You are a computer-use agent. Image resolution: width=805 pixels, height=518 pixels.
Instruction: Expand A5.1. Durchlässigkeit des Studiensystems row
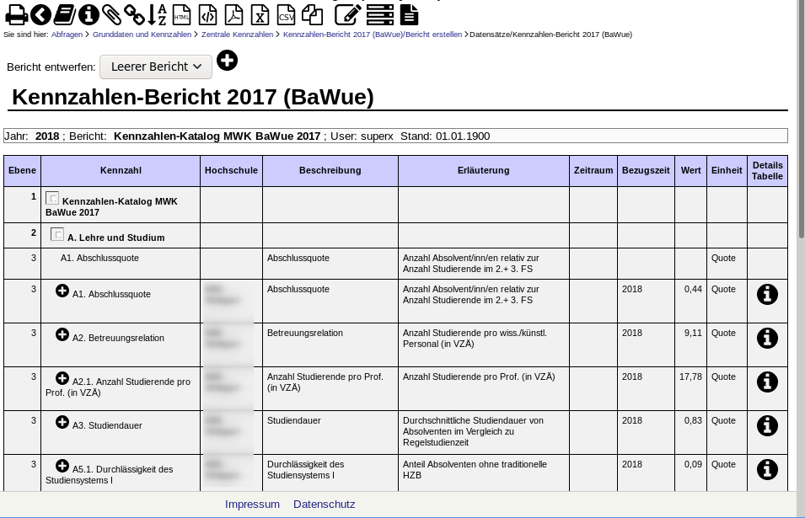[x=62, y=467]
